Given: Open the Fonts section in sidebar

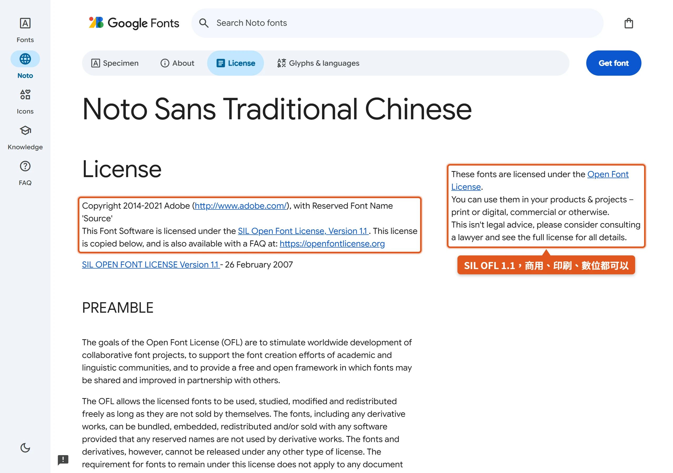Looking at the screenshot, I should [25, 30].
